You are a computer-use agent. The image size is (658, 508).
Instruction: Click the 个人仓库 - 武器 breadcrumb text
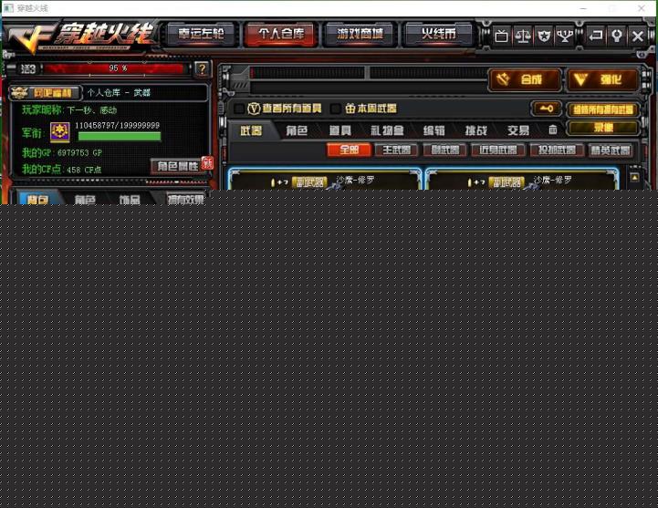119,93
